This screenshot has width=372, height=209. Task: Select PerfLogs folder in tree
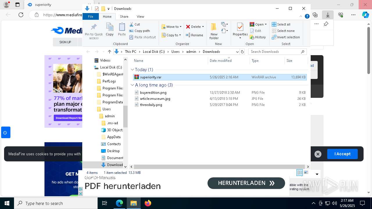pyautogui.click(x=109, y=81)
